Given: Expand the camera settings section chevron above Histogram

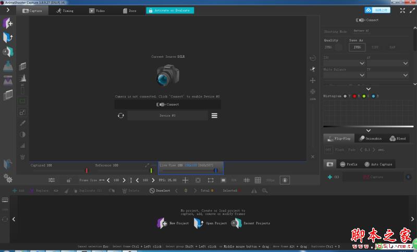Looking at the screenshot, I should click(x=369, y=89).
